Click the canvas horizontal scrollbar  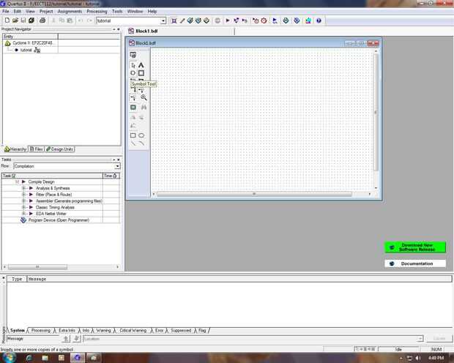click(x=254, y=194)
